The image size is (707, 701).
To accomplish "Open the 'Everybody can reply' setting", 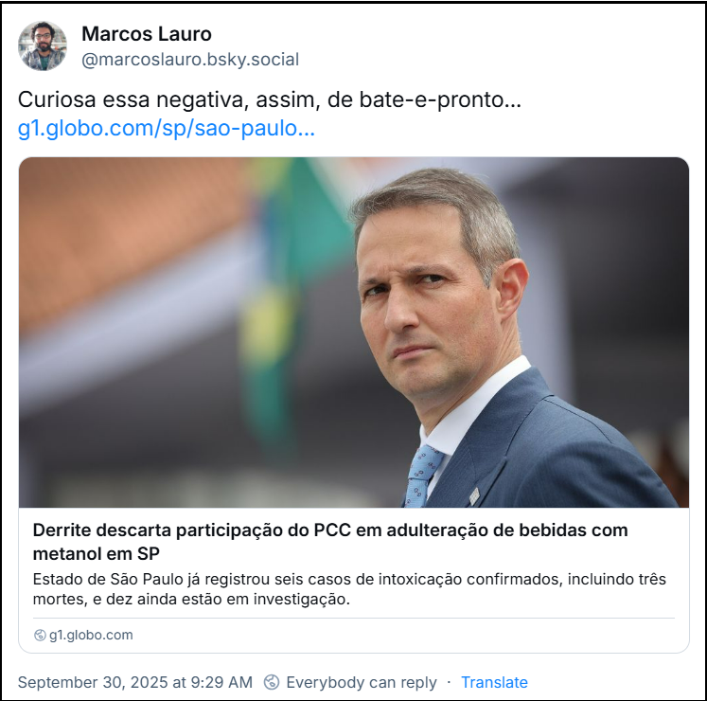I will [x=362, y=682].
